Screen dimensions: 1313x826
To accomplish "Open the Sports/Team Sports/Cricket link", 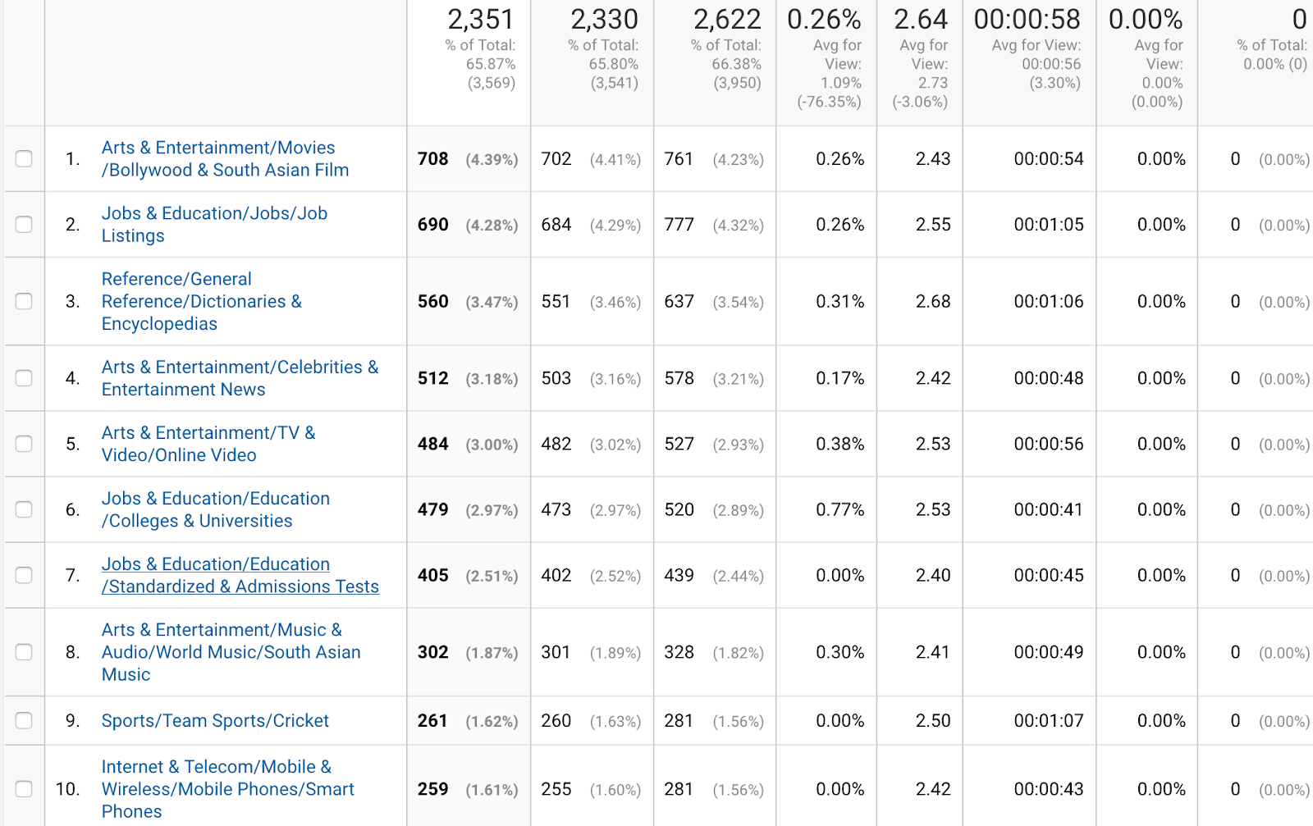I will pos(215,720).
